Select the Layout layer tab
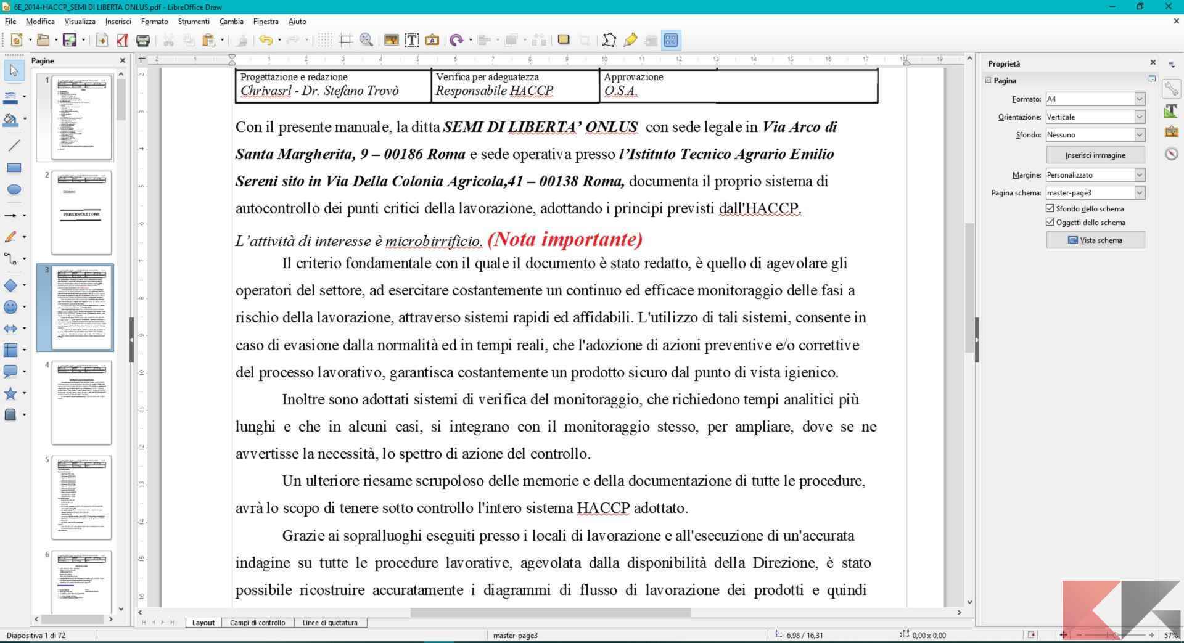The width and height of the screenshot is (1184, 643). [203, 623]
